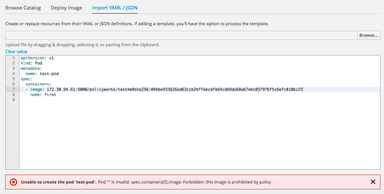Image resolution: width=384 pixels, height=194 pixels.
Task: Focus the file path input field
Action: click(181, 35)
